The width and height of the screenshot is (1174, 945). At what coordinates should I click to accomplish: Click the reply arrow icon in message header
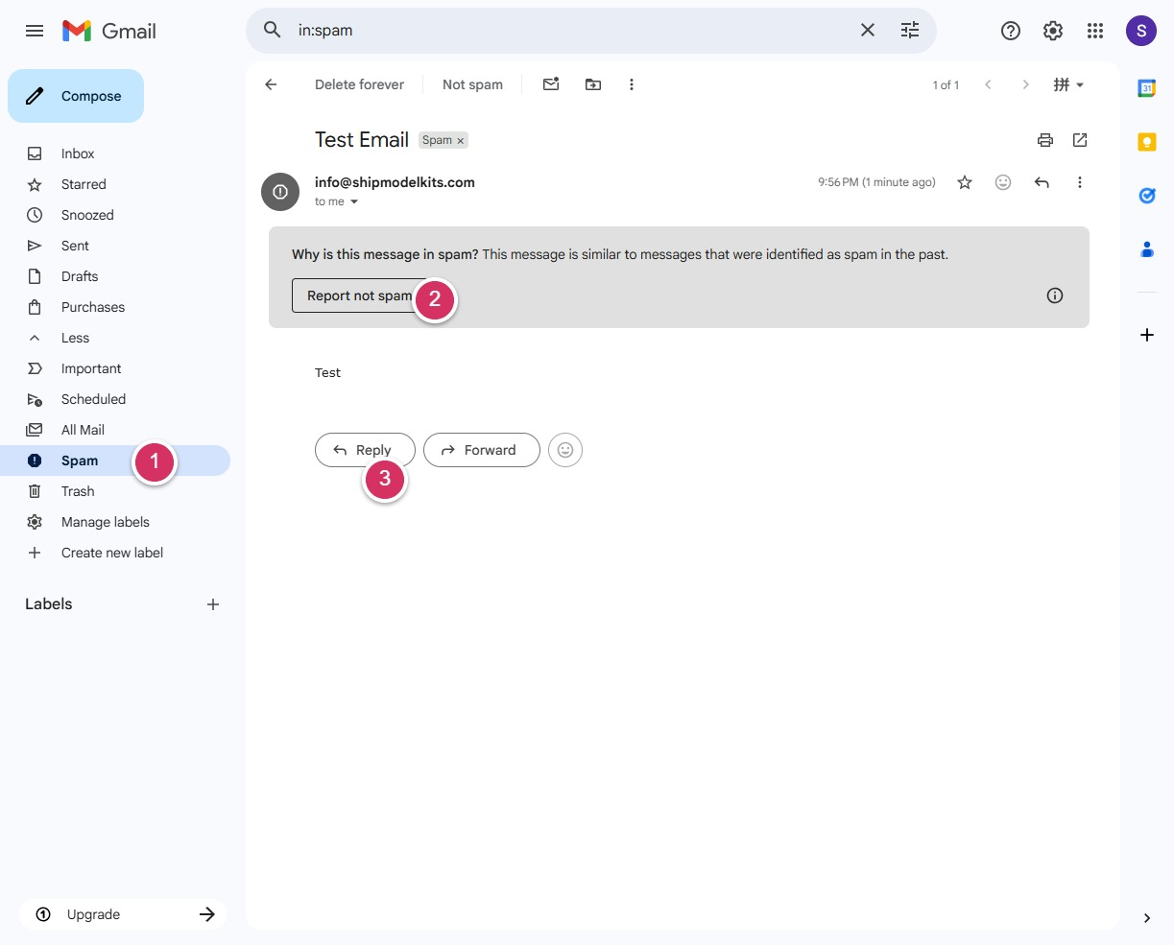click(1042, 182)
